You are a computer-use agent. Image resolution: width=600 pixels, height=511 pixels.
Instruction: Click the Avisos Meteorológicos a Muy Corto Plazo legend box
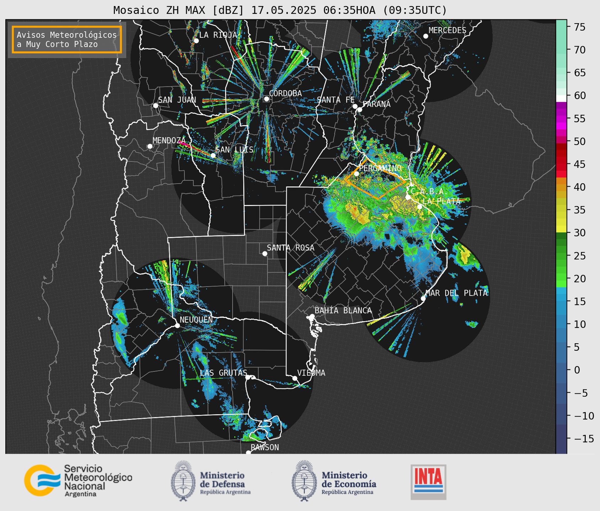(x=67, y=39)
